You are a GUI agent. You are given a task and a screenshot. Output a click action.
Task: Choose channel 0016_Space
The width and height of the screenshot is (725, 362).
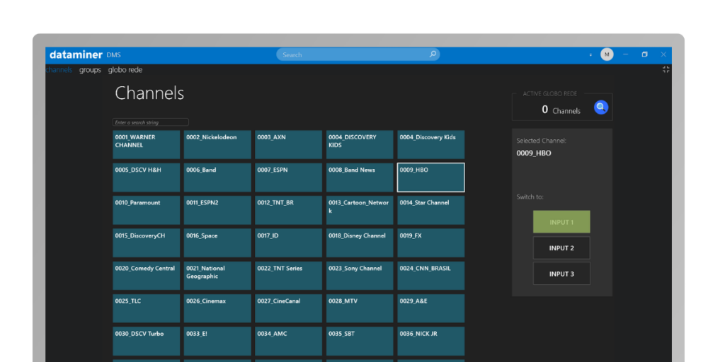tap(217, 243)
